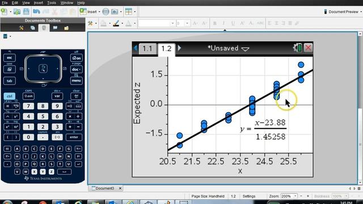Save the document with the floppy icon

click(26, 11)
